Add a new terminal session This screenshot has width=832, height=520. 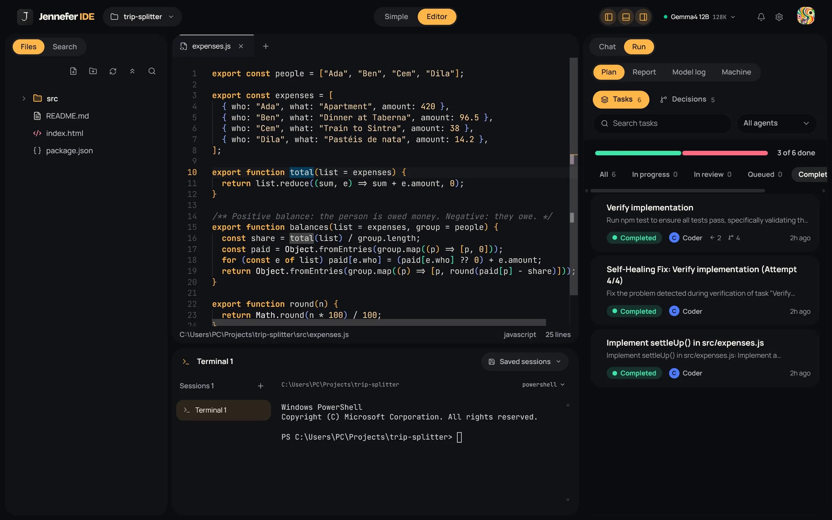click(260, 386)
